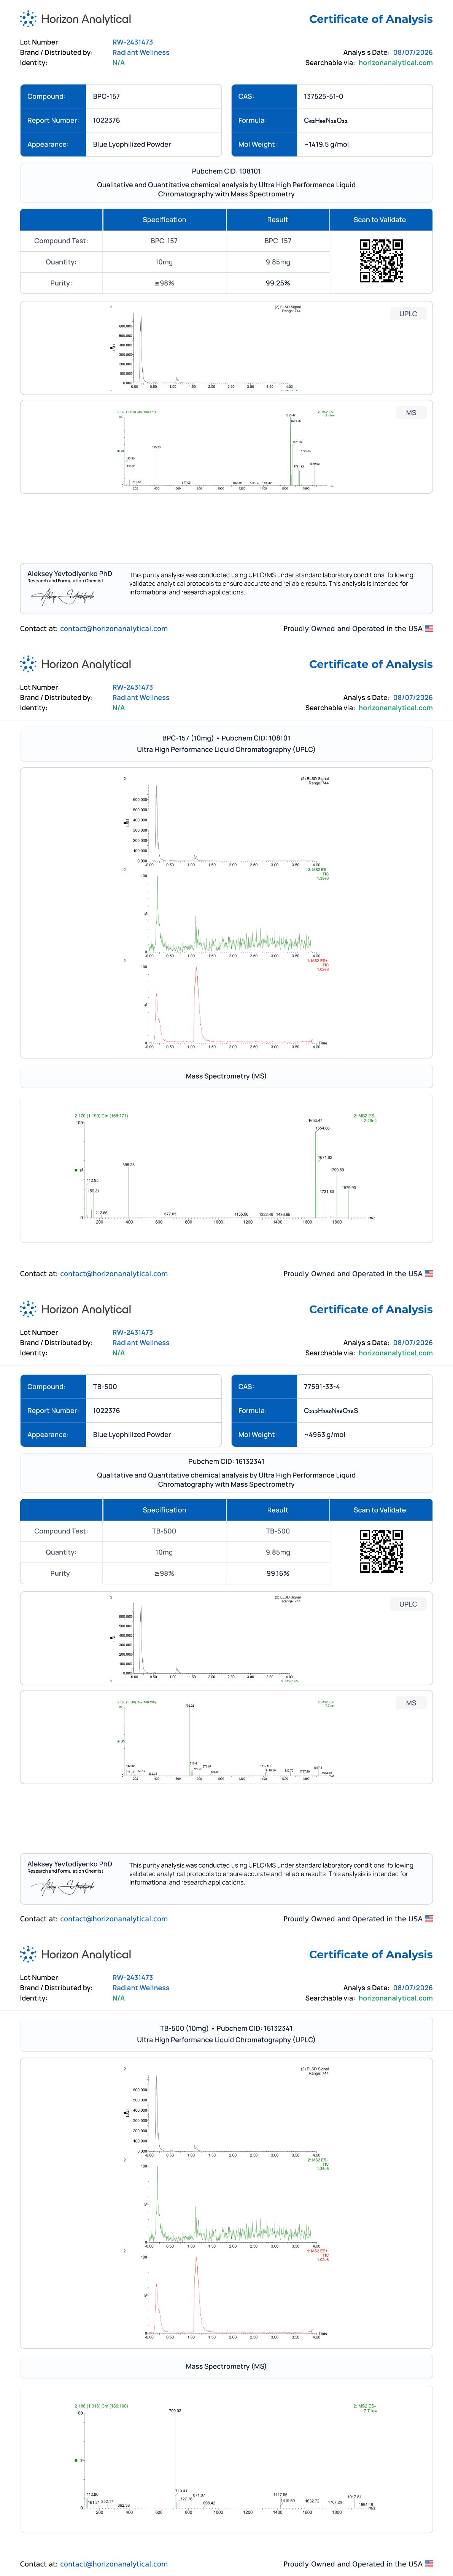The width and height of the screenshot is (453, 2576).
Task: Click the USA flag beneath the large TB-500 mass spectrum
Action: (x=429, y=2564)
